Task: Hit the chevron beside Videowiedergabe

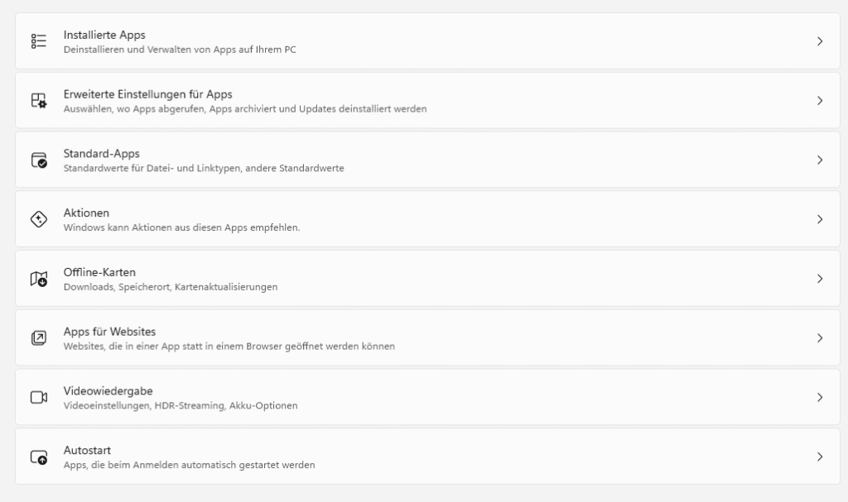Action: point(819,398)
